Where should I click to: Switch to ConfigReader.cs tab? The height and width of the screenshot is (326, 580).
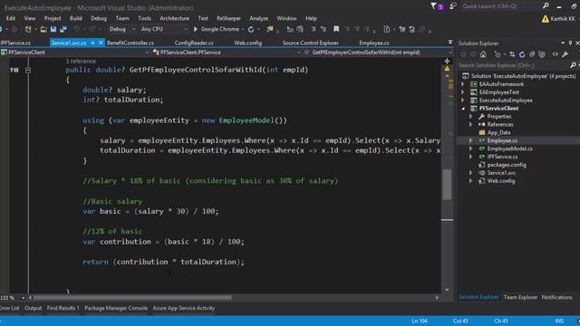[x=194, y=43]
